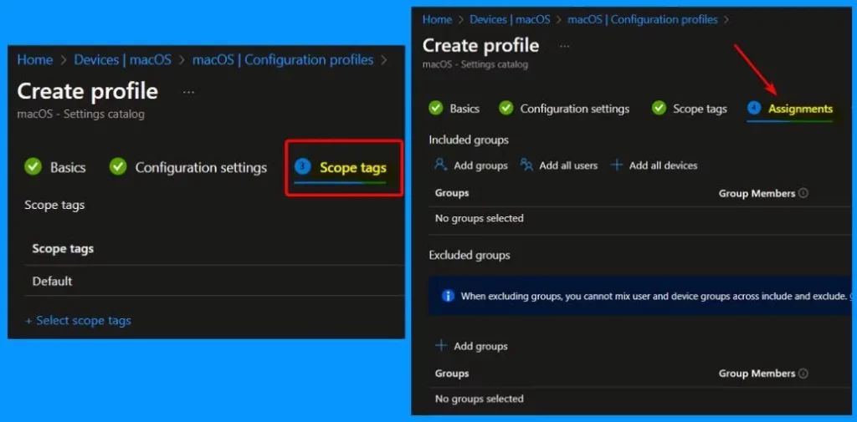Viewport: 857px width, 422px height.
Task: Click Add groups under Included groups
Action: (x=471, y=165)
